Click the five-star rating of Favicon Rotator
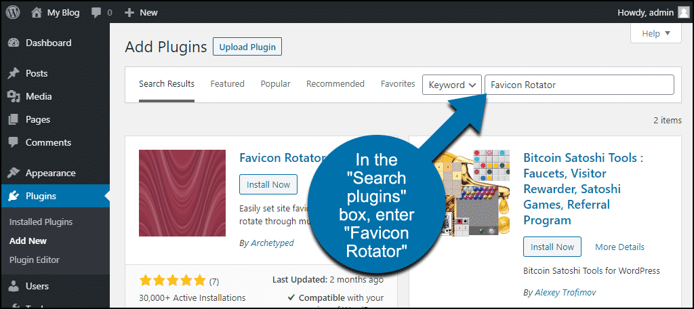 [x=172, y=281]
